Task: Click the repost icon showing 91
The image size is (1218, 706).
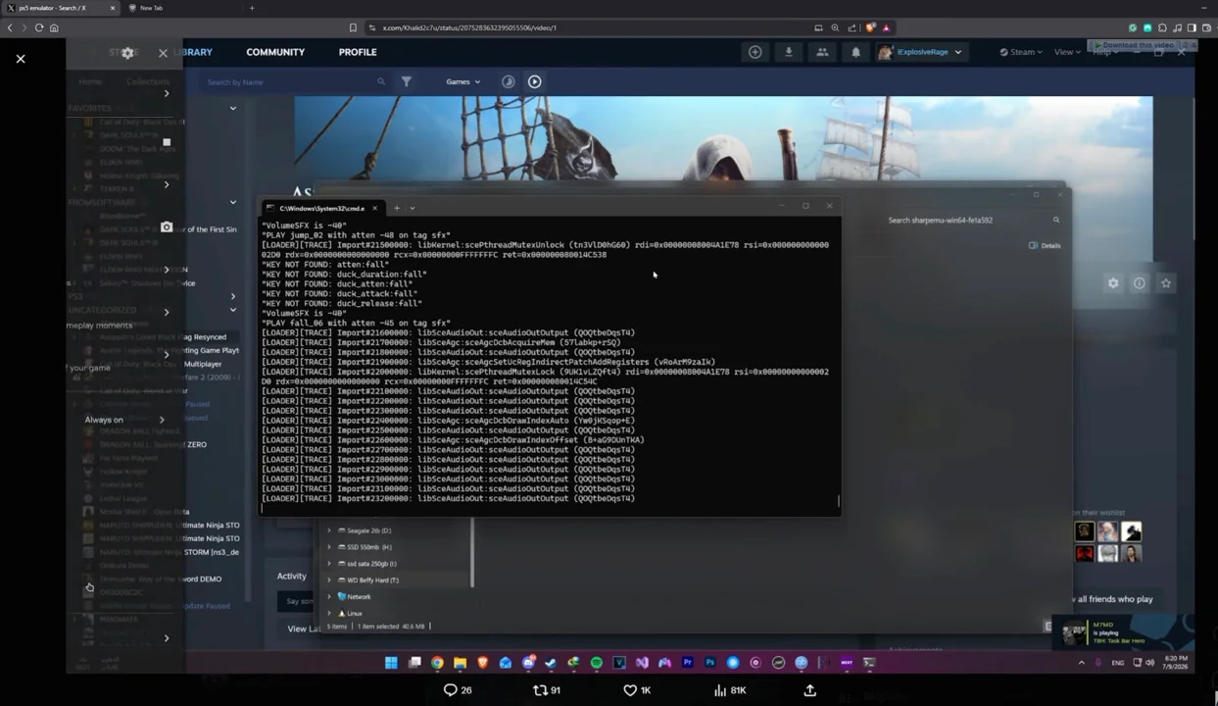Action: (546, 690)
